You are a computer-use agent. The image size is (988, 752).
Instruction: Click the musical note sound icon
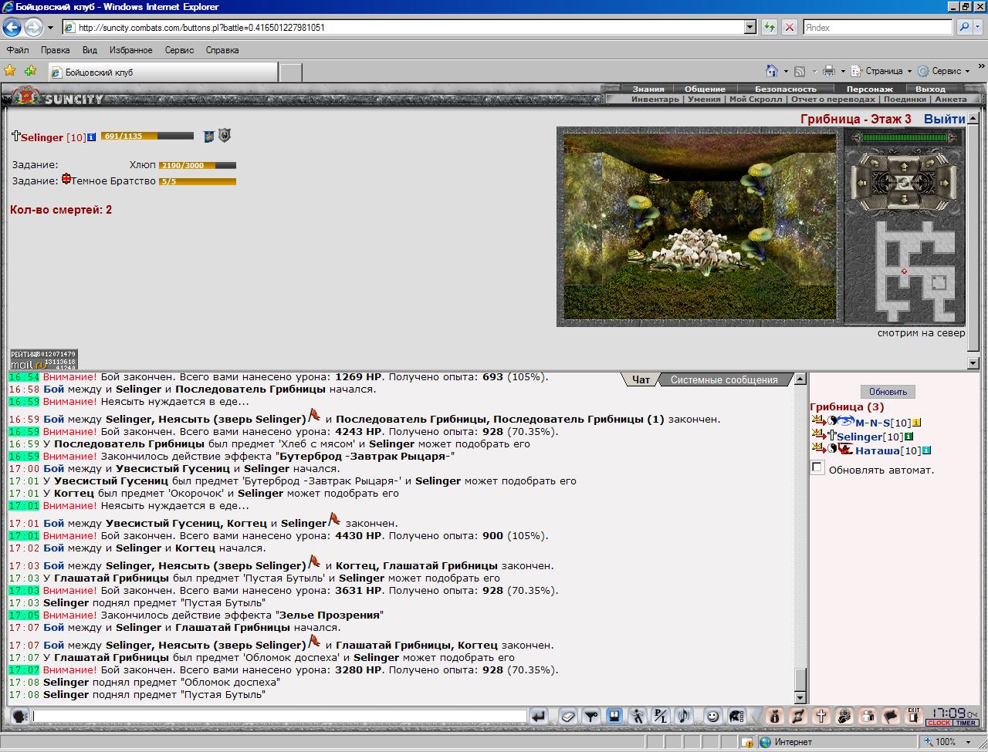click(x=683, y=717)
